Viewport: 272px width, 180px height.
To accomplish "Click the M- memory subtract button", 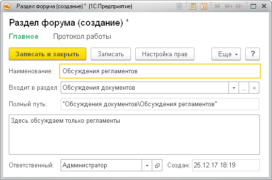I will [x=240, y=7].
